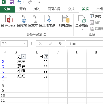Click the formula bar containing 100
This screenshot has height=104, width=103.
(x=84, y=44)
